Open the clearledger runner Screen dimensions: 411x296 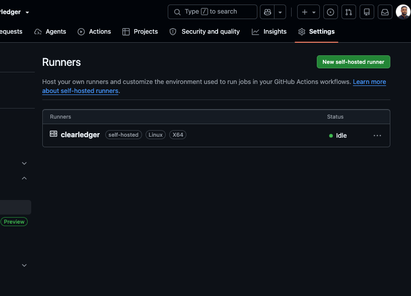click(x=80, y=135)
